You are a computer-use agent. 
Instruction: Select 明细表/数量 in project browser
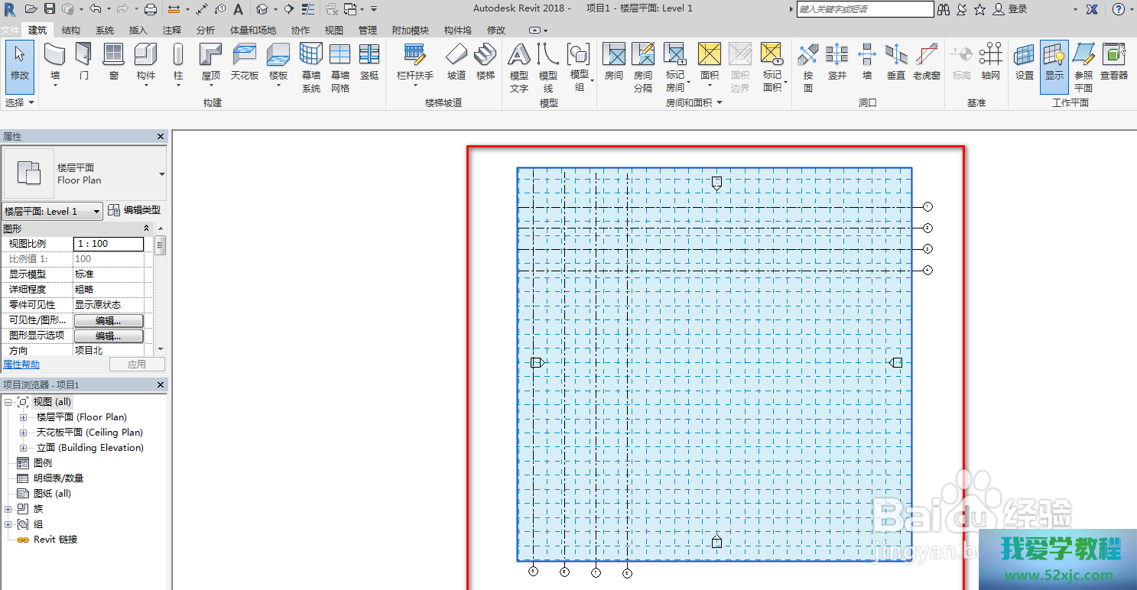(x=58, y=478)
